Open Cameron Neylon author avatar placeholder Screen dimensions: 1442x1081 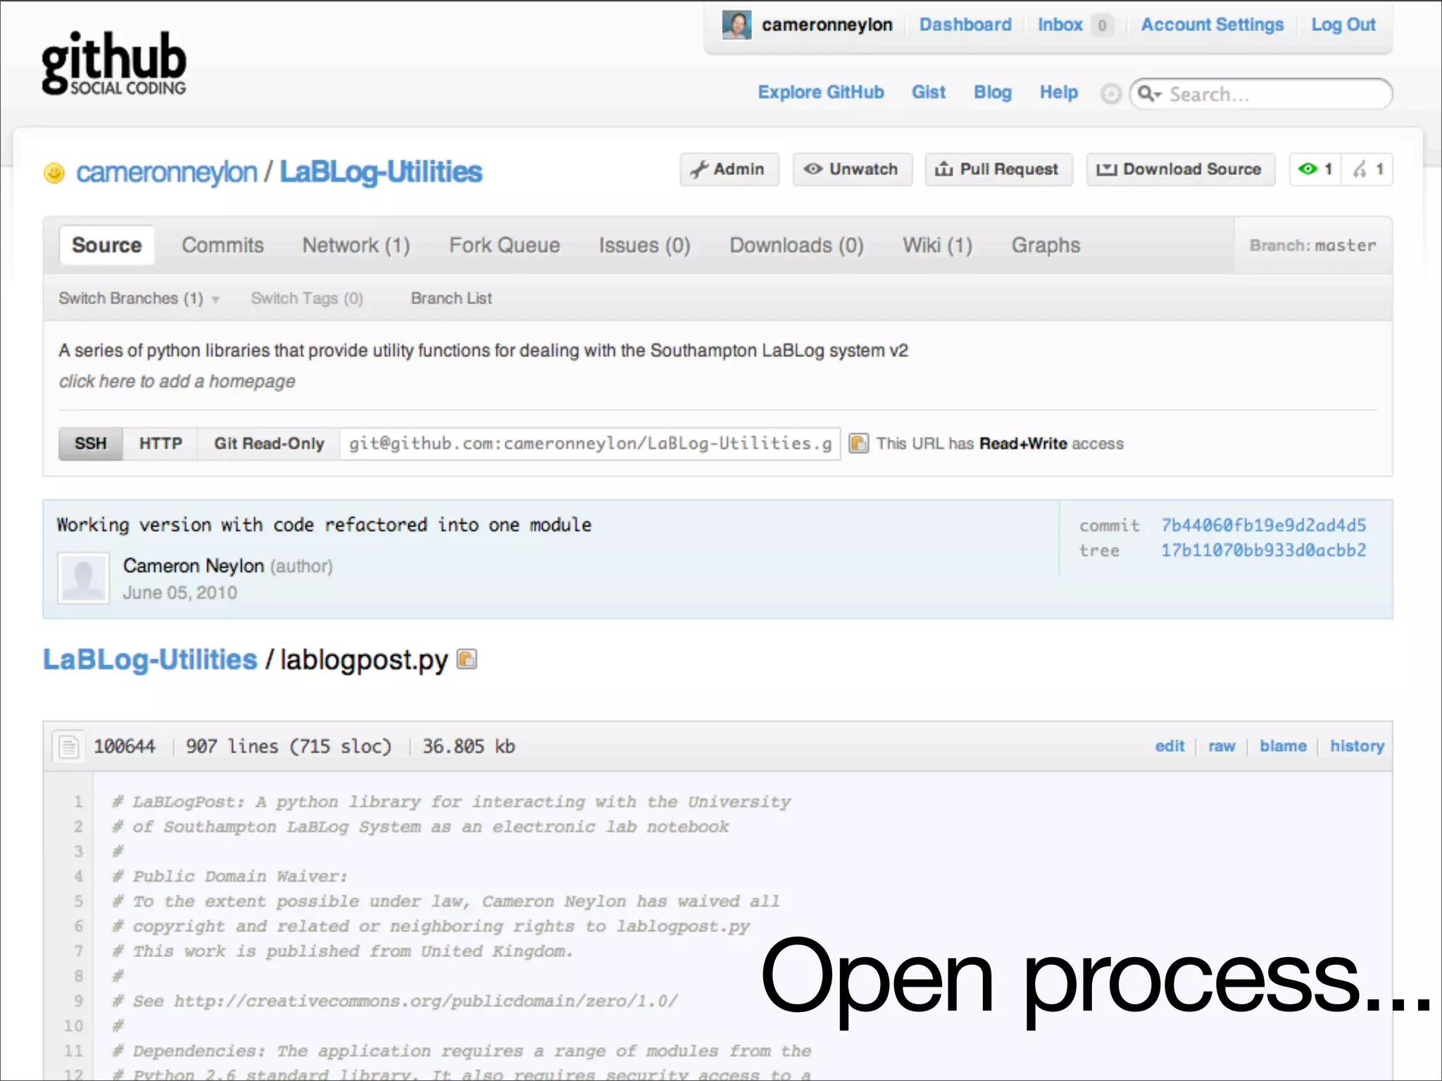[x=83, y=579]
